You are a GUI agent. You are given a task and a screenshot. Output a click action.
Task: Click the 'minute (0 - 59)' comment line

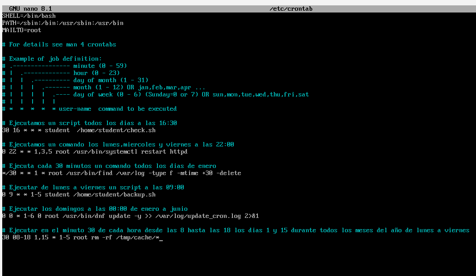pyautogui.click(x=64, y=66)
